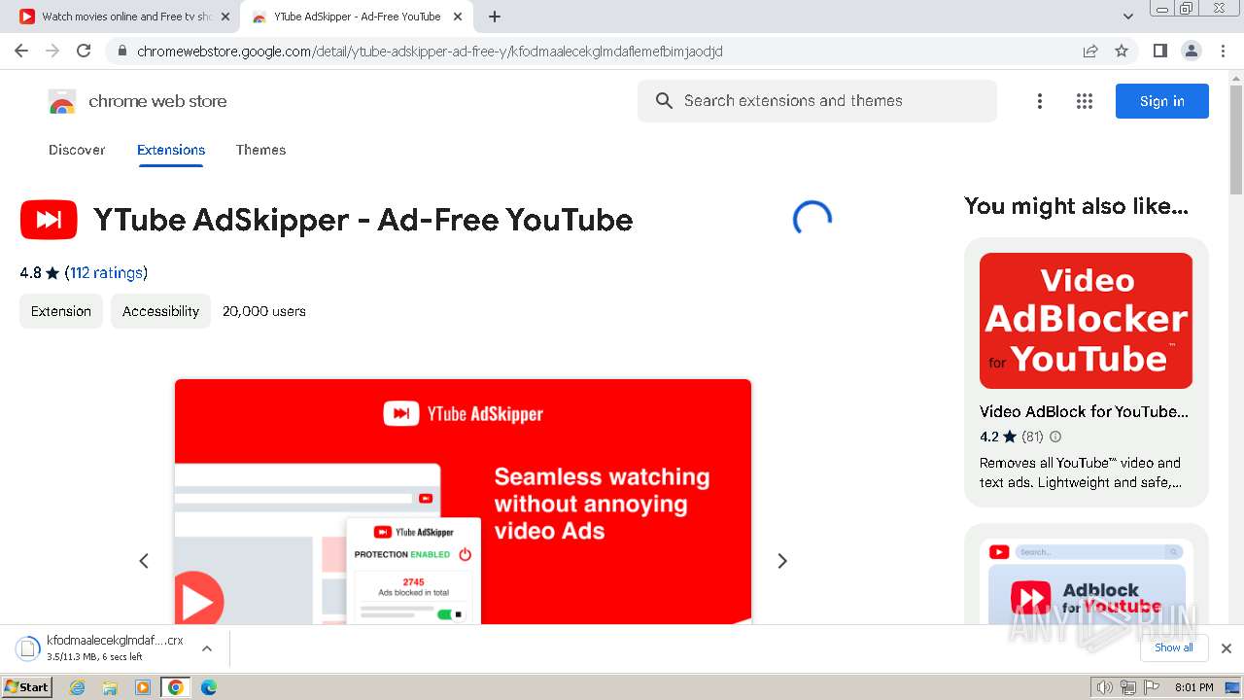Screen dimensions: 1244x700
Task: Open the tab search dropdown
Action: 1127,17
